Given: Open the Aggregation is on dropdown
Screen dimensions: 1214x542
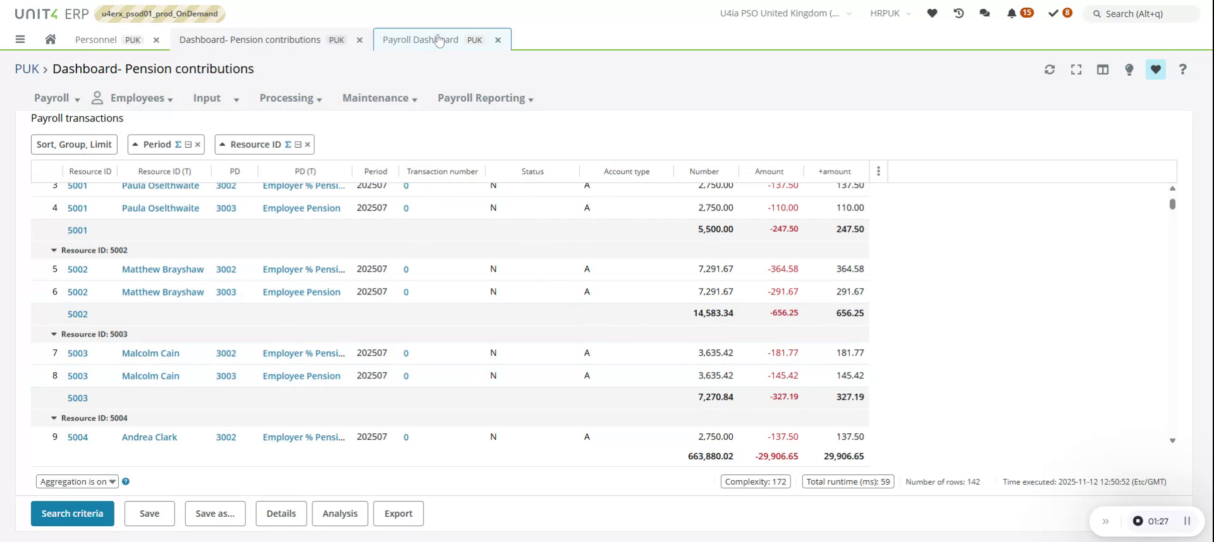Looking at the screenshot, I should tap(77, 482).
